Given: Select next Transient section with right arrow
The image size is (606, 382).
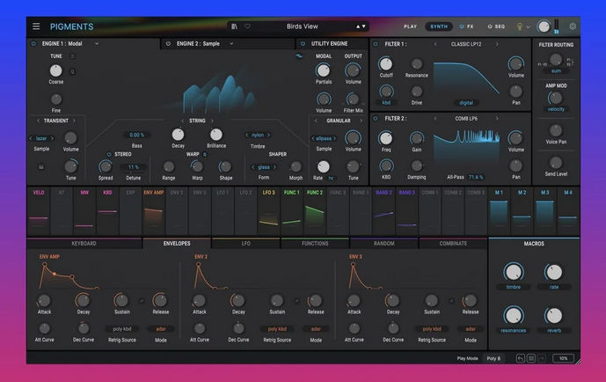Looking at the screenshot, I should point(74,121).
